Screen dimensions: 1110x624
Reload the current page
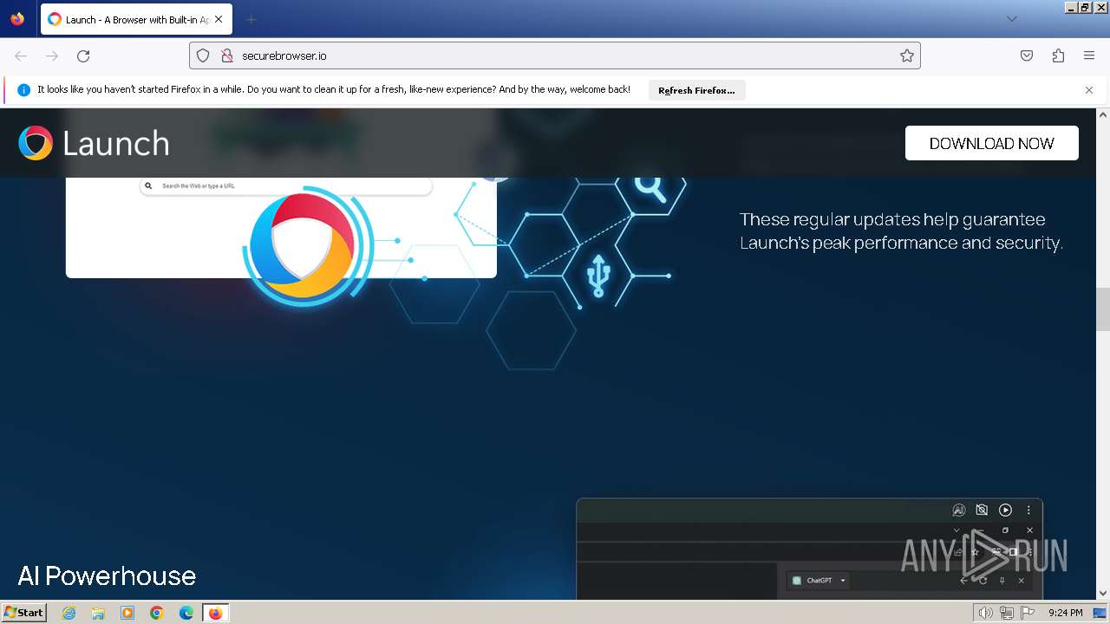tap(83, 55)
